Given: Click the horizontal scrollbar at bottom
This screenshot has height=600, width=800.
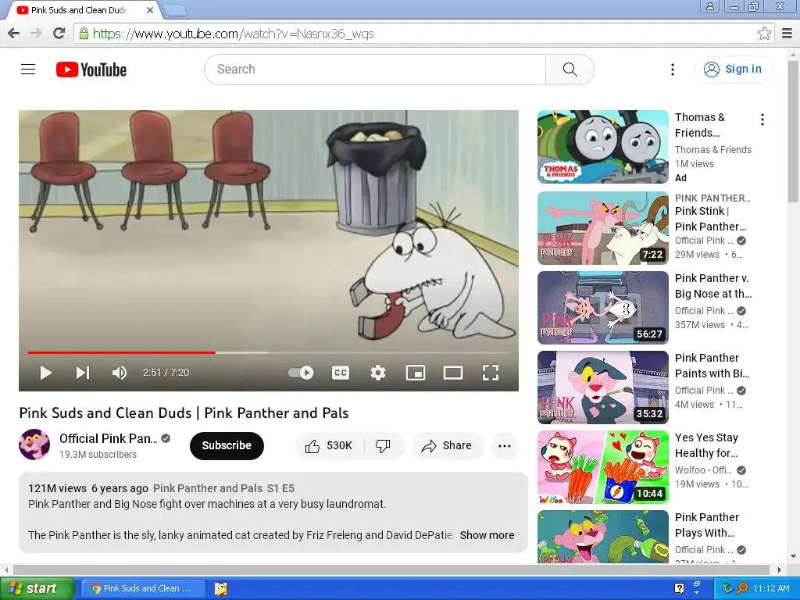Looking at the screenshot, I should point(392,570).
